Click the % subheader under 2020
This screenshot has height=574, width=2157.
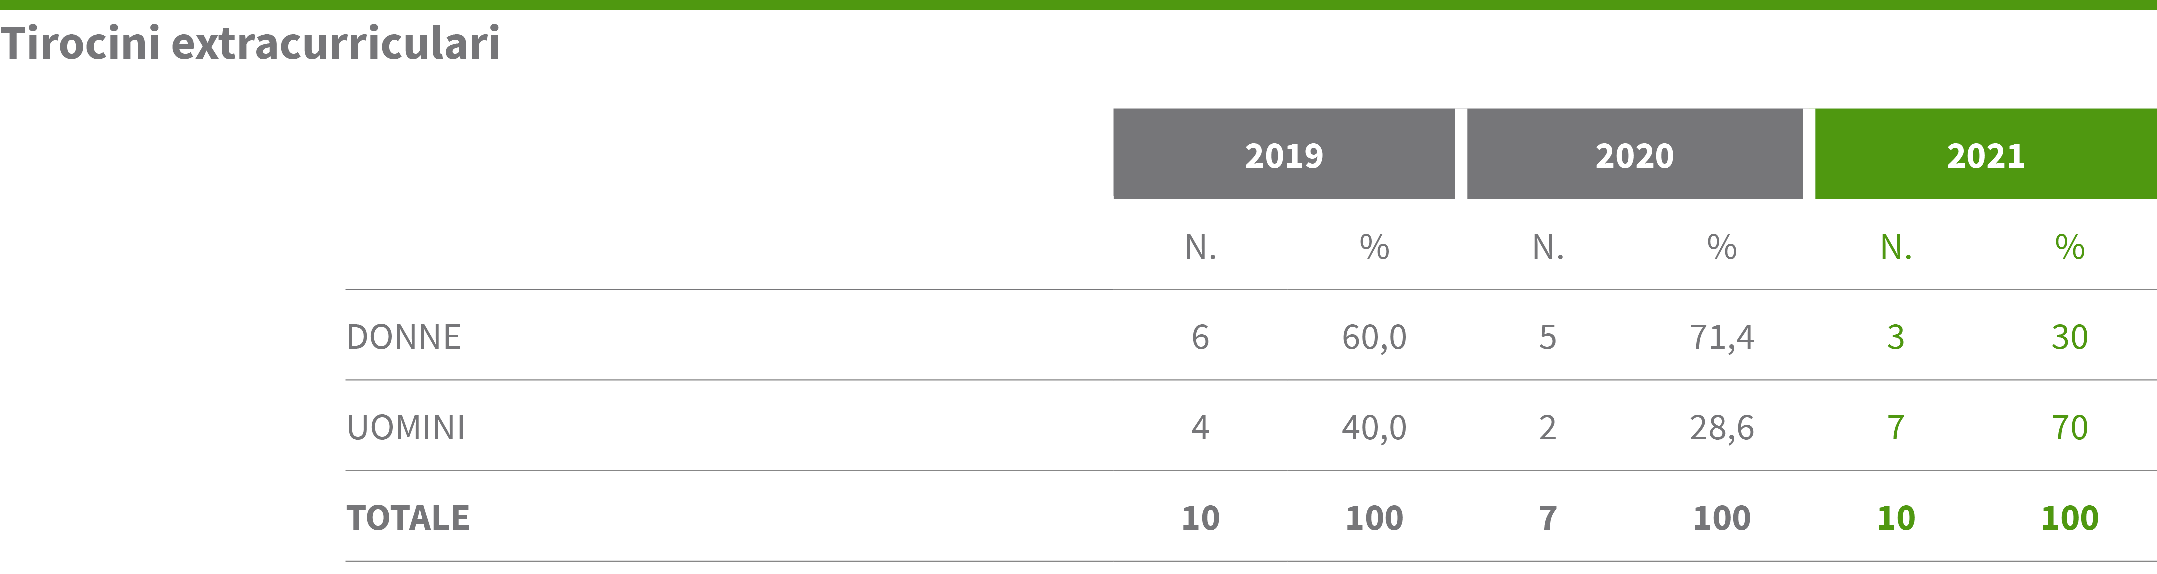(1722, 247)
